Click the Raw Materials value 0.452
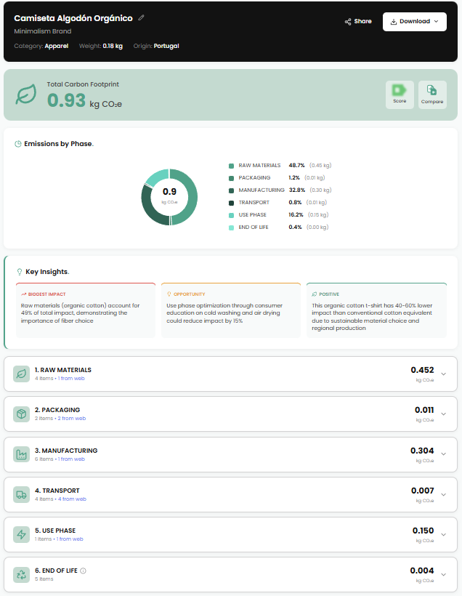This screenshot has width=462, height=596. pos(422,370)
